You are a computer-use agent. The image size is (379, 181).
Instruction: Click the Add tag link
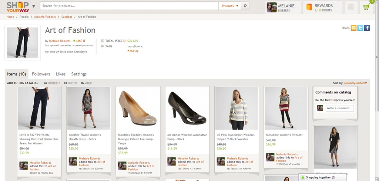[133, 51]
